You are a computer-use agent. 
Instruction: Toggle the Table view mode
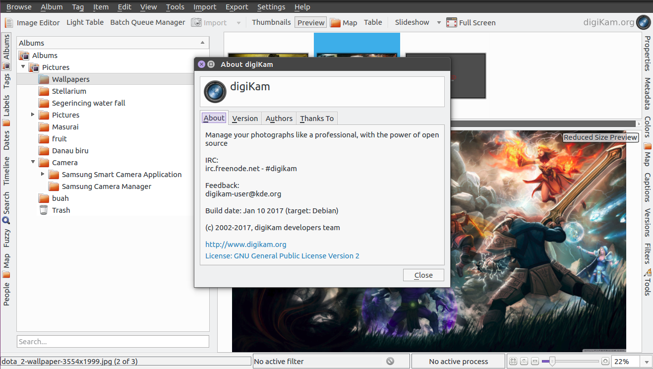tap(373, 22)
